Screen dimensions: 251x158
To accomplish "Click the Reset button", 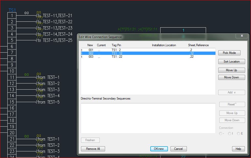I will 232,104.
